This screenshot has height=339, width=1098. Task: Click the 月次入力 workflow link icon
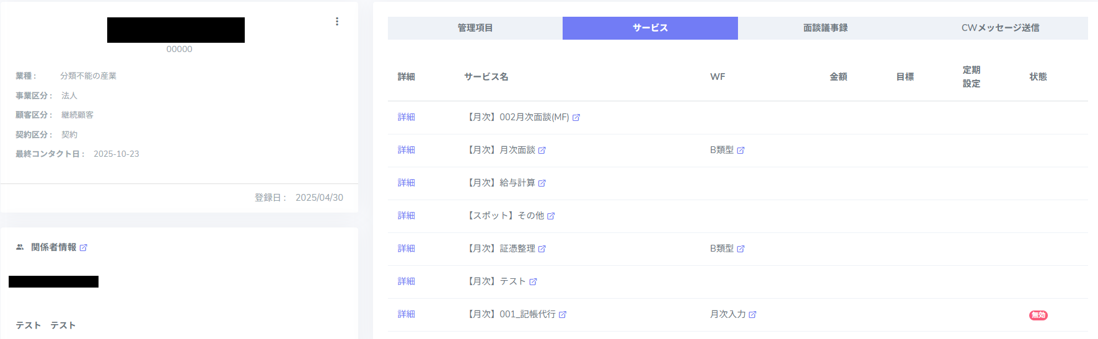coord(752,315)
